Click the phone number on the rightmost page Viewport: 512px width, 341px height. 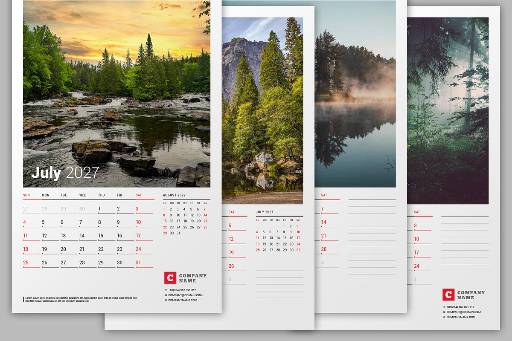pos(460,307)
